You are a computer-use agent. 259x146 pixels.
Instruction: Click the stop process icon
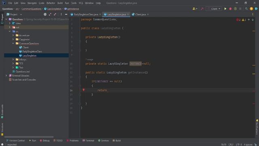[240, 9]
